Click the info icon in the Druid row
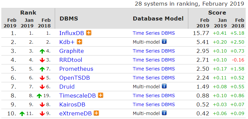The width and height of the screenshot is (248, 119). (164, 86)
